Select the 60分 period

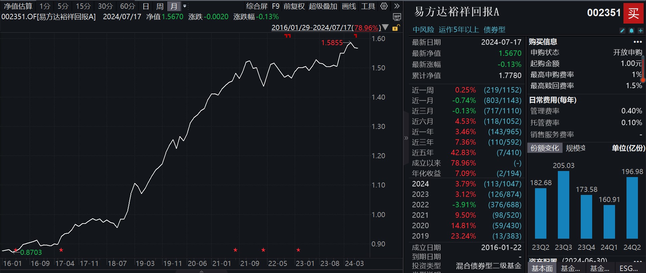[128, 6]
